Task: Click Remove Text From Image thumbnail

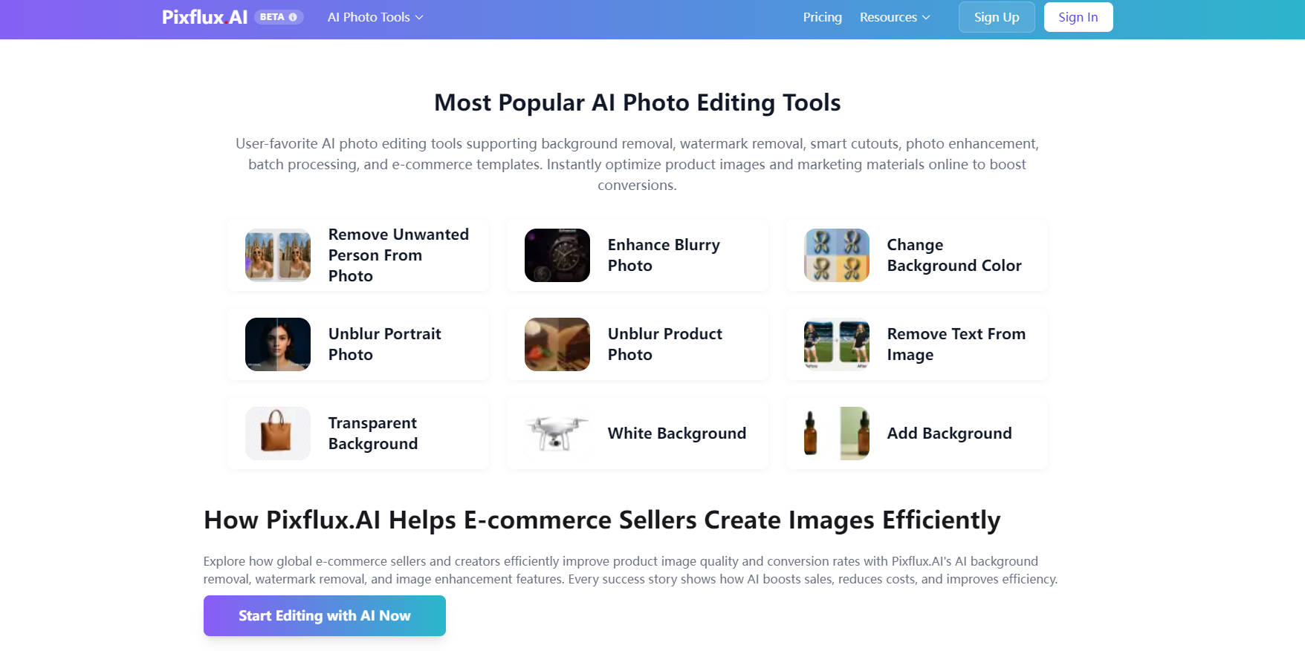Action: coord(837,344)
